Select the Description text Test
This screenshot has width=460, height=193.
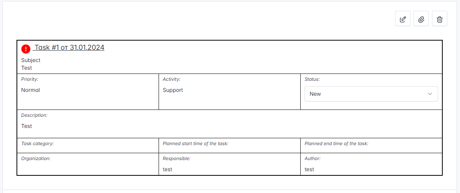click(27, 126)
